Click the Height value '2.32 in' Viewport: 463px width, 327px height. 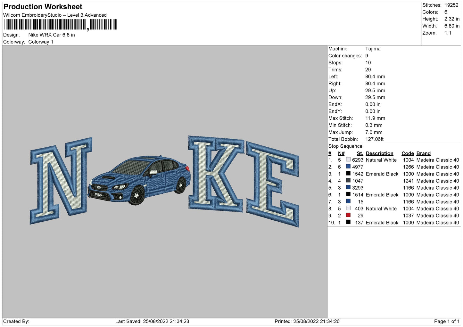point(452,19)
